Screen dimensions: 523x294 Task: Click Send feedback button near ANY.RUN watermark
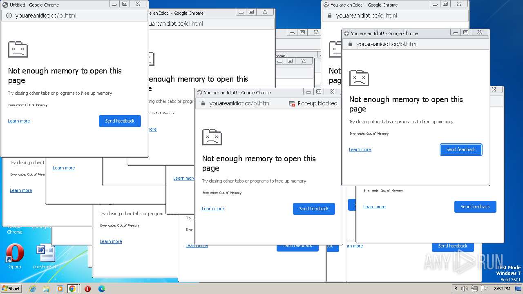453,247
